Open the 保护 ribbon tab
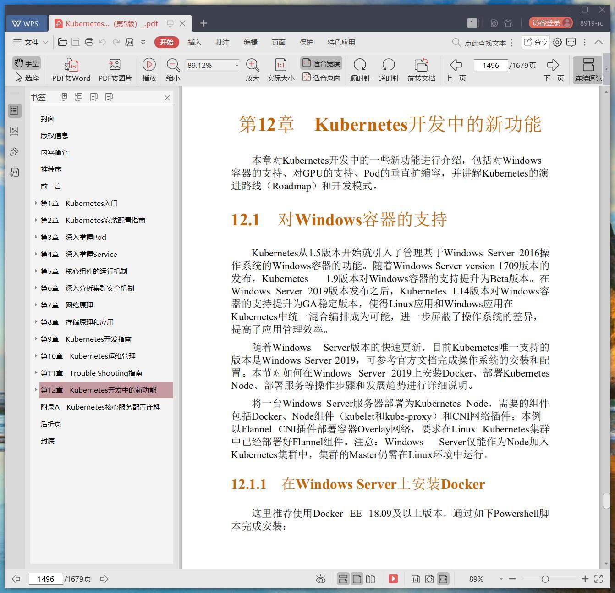This screenshot has width=615, height=593. click(306, 42)
